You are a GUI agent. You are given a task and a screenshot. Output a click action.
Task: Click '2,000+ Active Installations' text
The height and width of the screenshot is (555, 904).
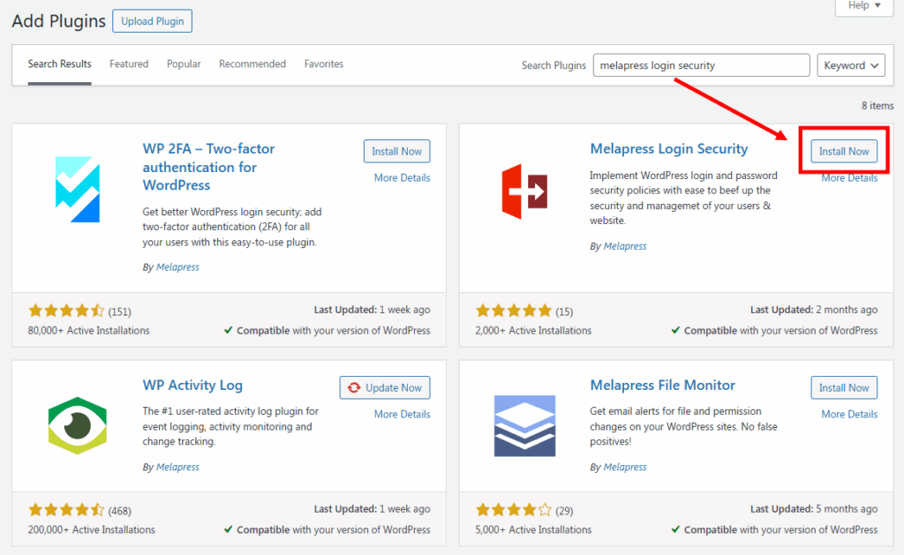coord(533,331)
